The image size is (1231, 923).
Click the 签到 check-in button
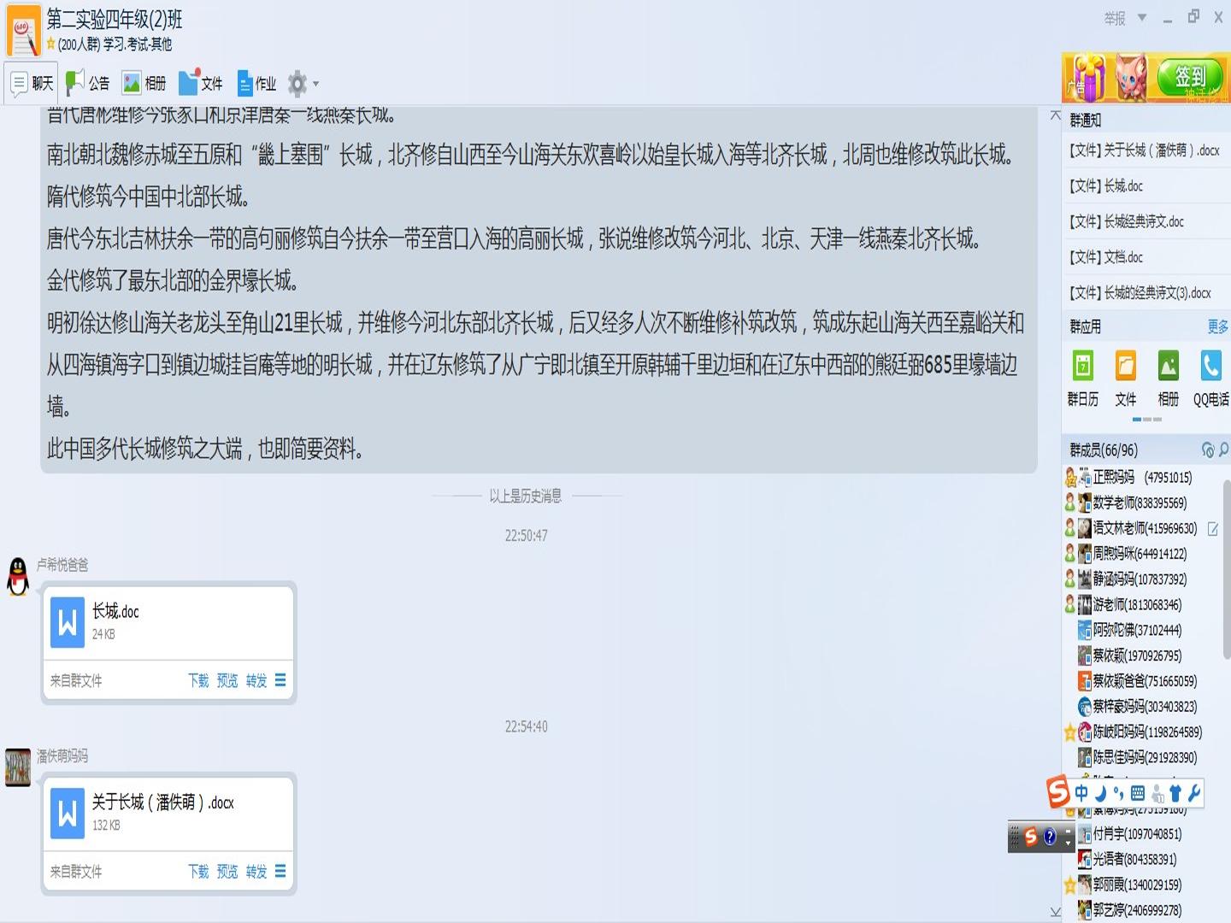[1190, 78]
